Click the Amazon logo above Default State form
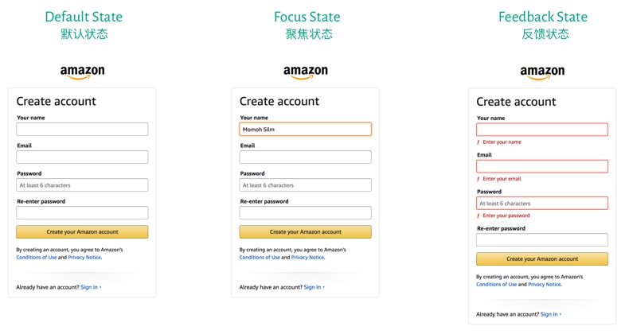Image resolution: width=625 pixels, height=334 pixels. point(82,72)
